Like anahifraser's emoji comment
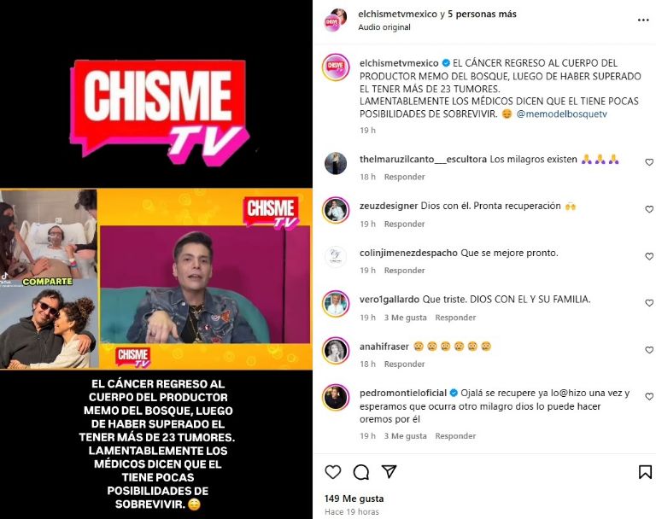The width and height of the screenshot is (656, 519). coord(649,349)
